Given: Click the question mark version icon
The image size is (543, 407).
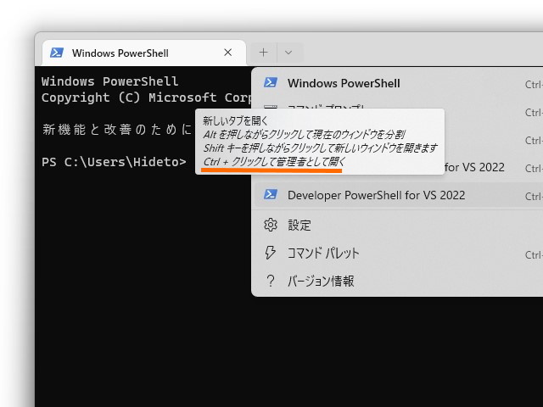Looking at the screenshot, I should [x=271, y=281].
